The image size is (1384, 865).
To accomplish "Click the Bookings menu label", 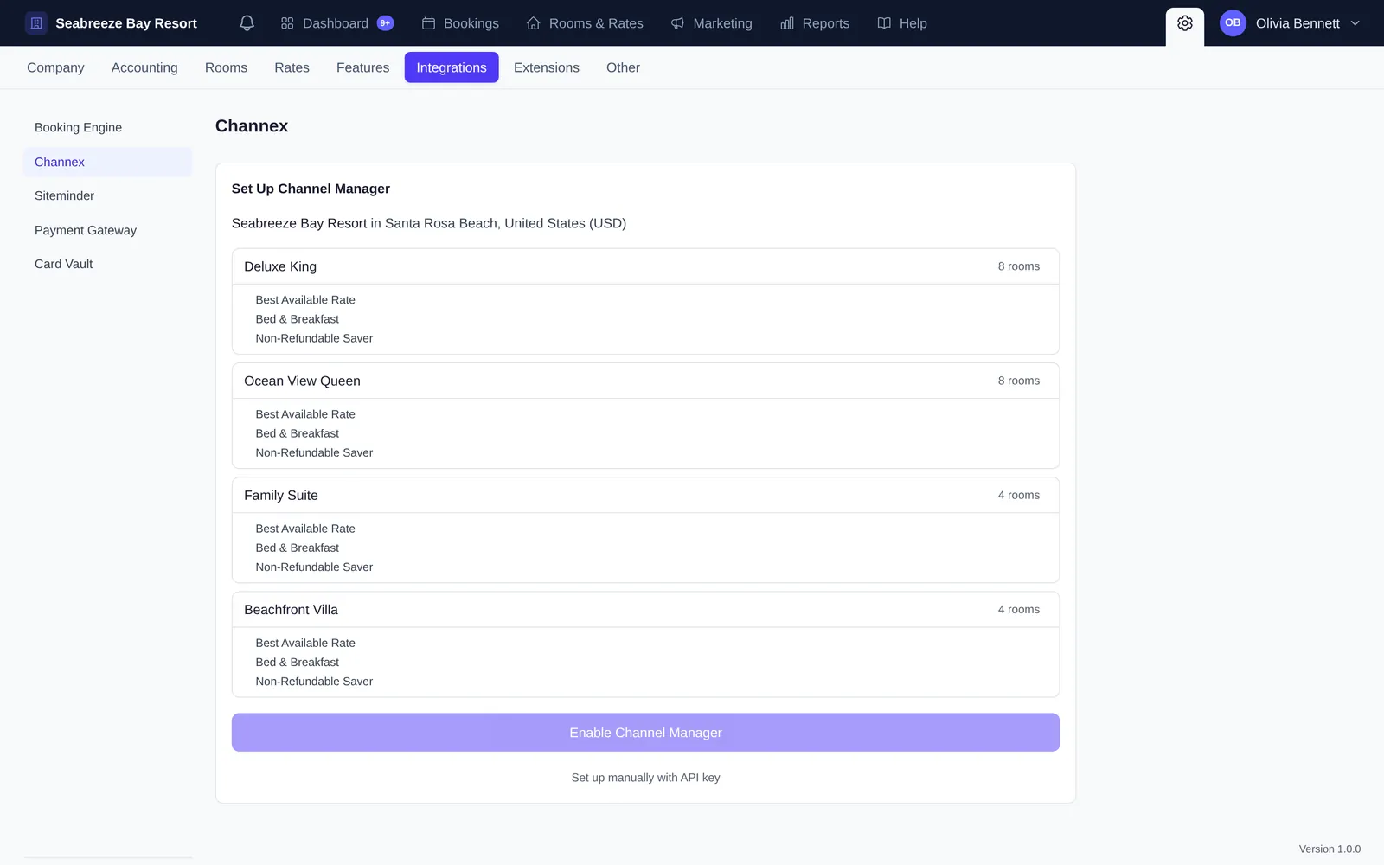I will tap(471, 23).
